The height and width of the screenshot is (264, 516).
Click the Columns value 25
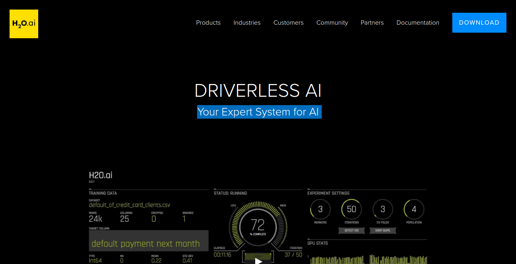click(125, 219)
